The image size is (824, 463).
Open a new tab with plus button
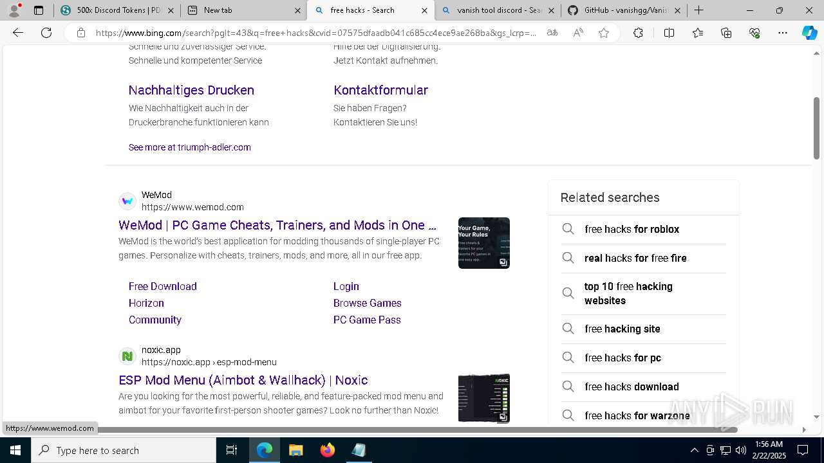(699, 10)
